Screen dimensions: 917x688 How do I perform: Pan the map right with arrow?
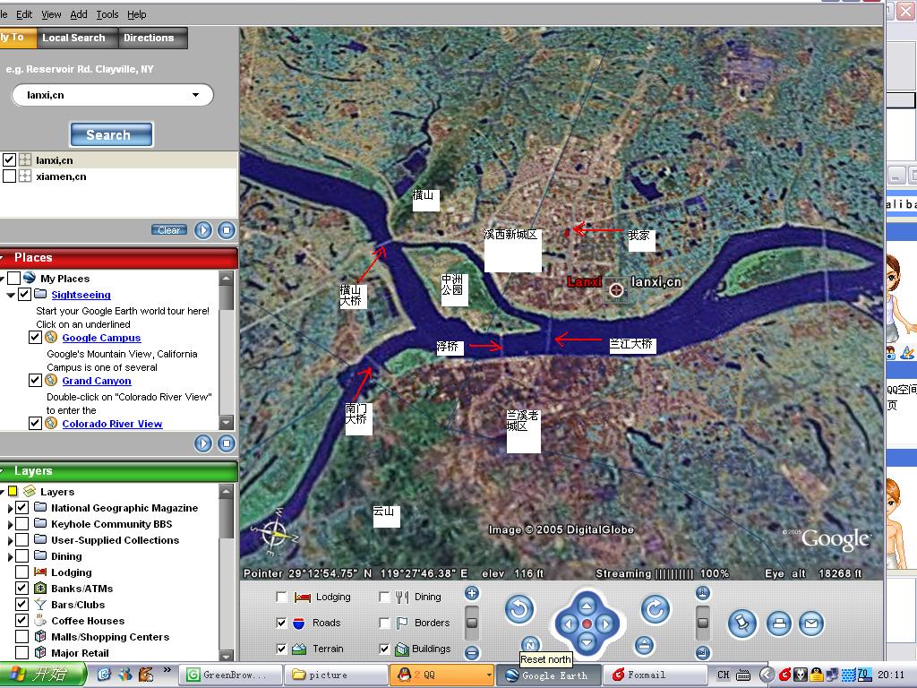click(x=606, y=624)
